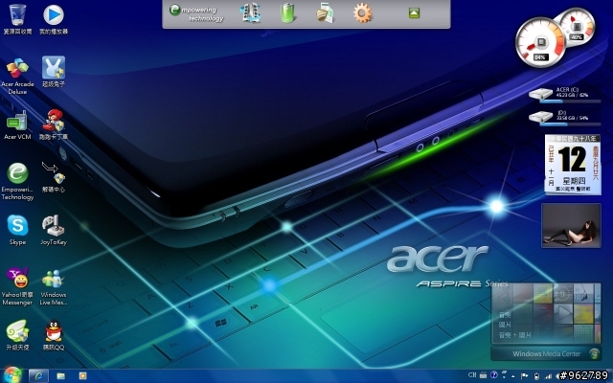Open Windows Live Messenger
Screen dimensions: 613x383
point(54,286)
